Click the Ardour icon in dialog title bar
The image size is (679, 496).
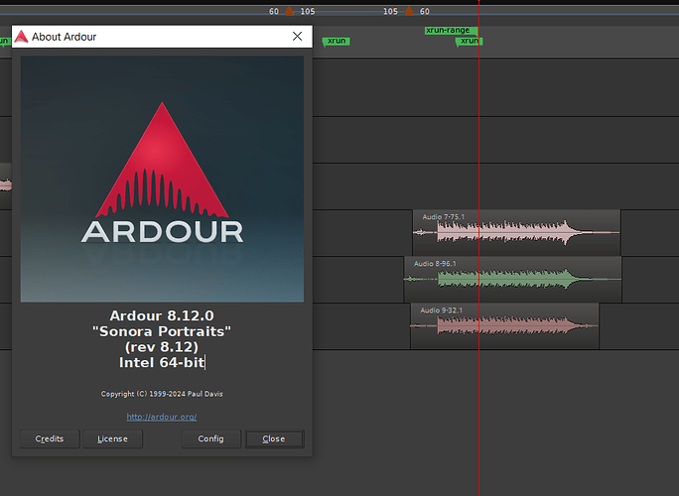coord(21,37)
